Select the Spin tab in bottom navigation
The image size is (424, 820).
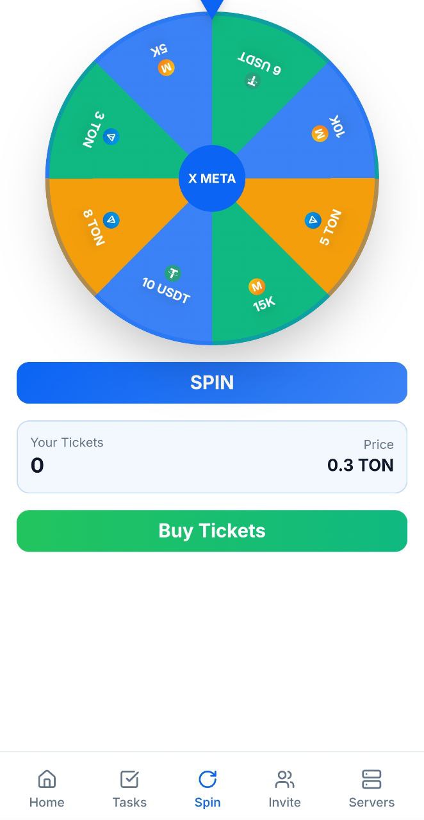coord(208,789)
